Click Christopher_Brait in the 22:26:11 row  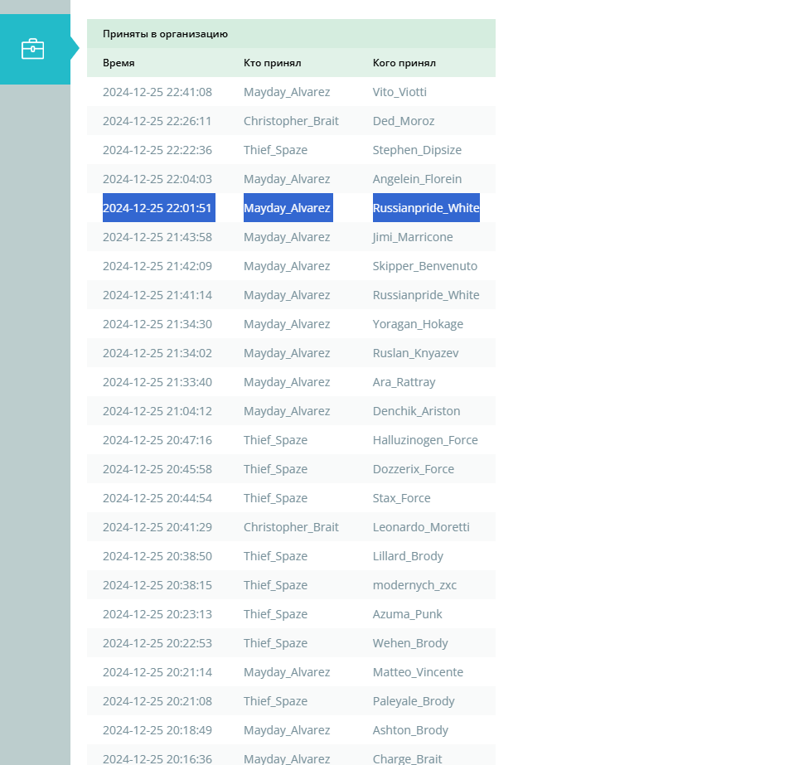(291, 121)
